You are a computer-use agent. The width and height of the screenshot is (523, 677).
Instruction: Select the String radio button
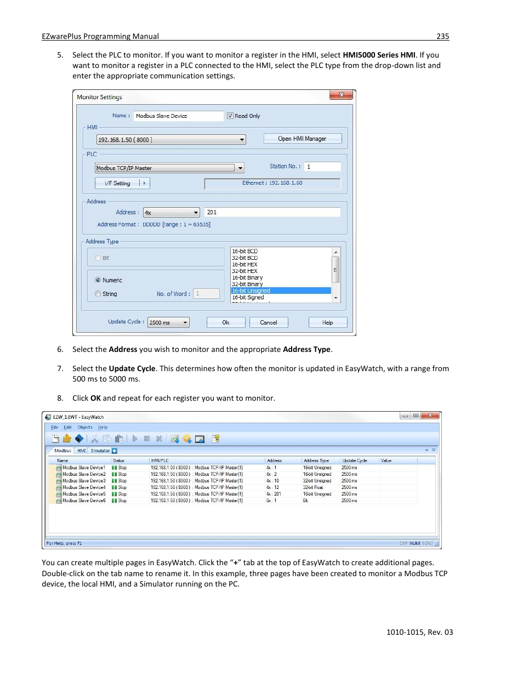(x=98, y=294)
